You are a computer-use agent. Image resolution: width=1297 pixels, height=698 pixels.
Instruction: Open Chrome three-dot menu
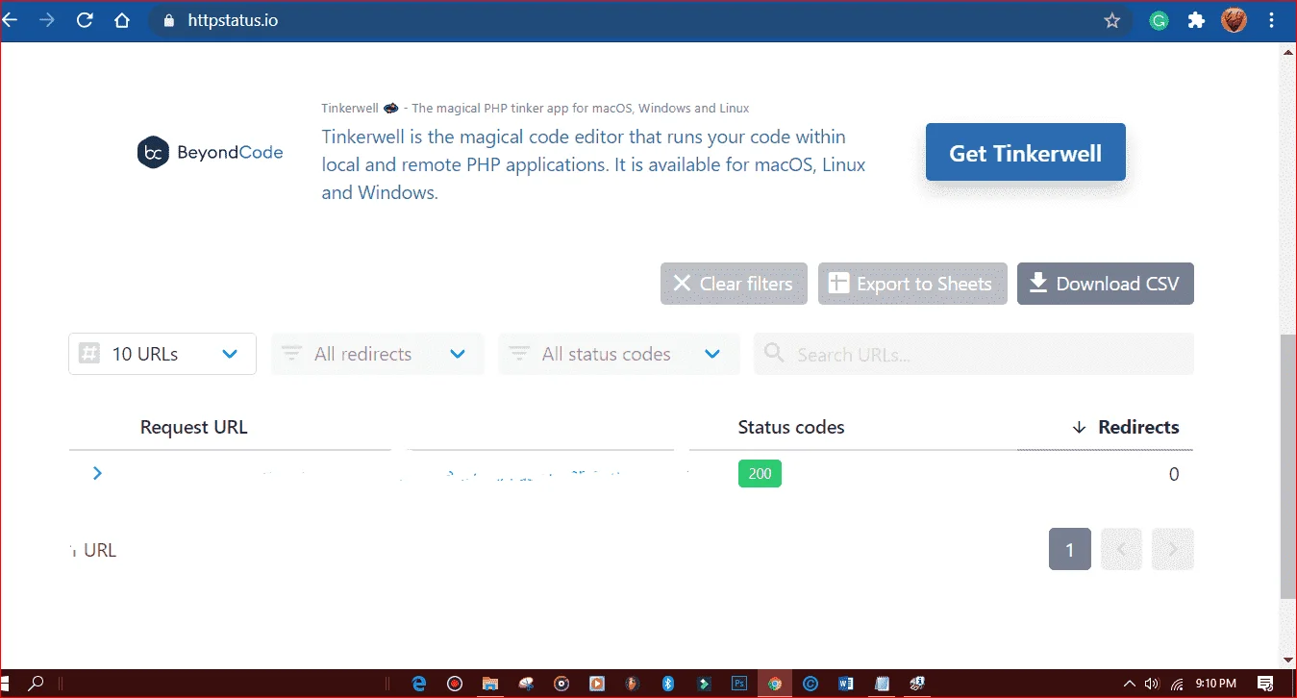1270,20
